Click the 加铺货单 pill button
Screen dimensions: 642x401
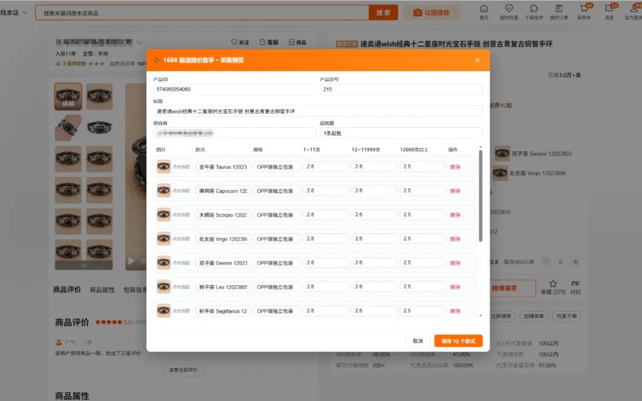pos(533,316)
